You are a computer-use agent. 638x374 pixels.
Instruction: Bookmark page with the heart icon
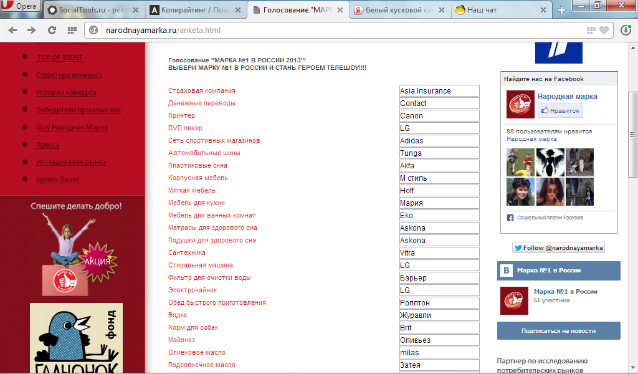[604, 30]
